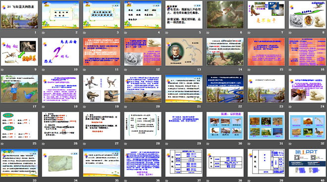Viewport: 327px width, 182px height.
Task: Select slide 6 with fighting dinosaurs picture
Action: (225, 14)
